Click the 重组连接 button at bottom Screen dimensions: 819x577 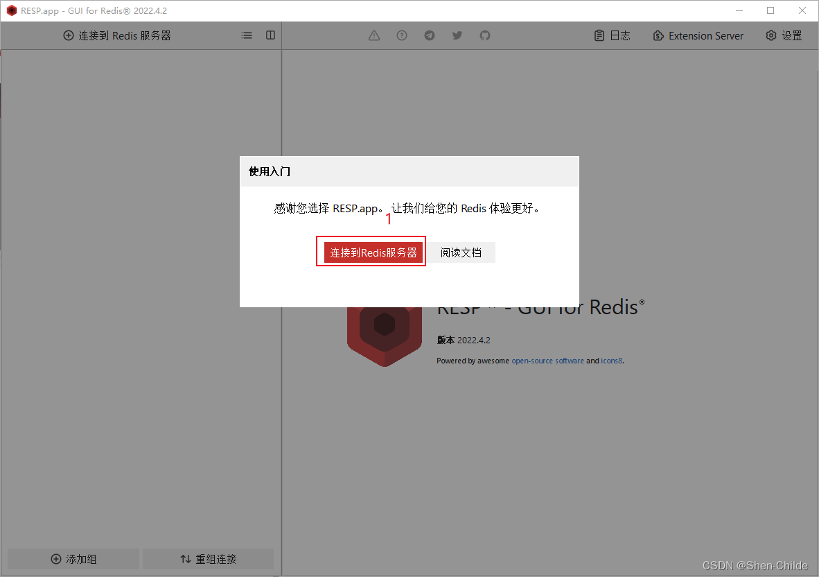click(207, 559)
